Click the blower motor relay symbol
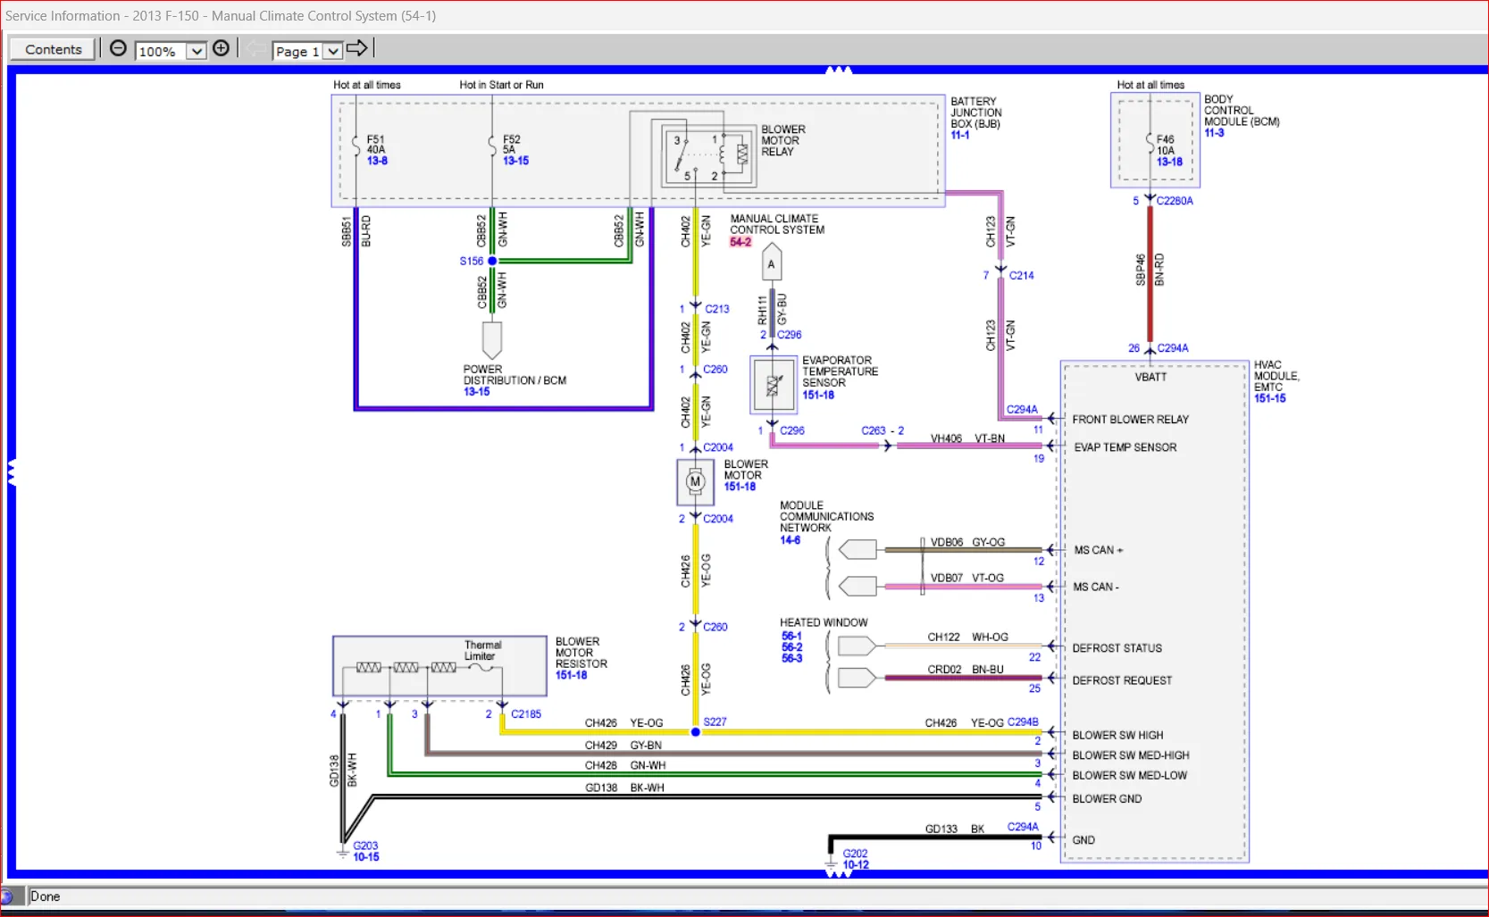The image size is (1489, 917). 709,156
